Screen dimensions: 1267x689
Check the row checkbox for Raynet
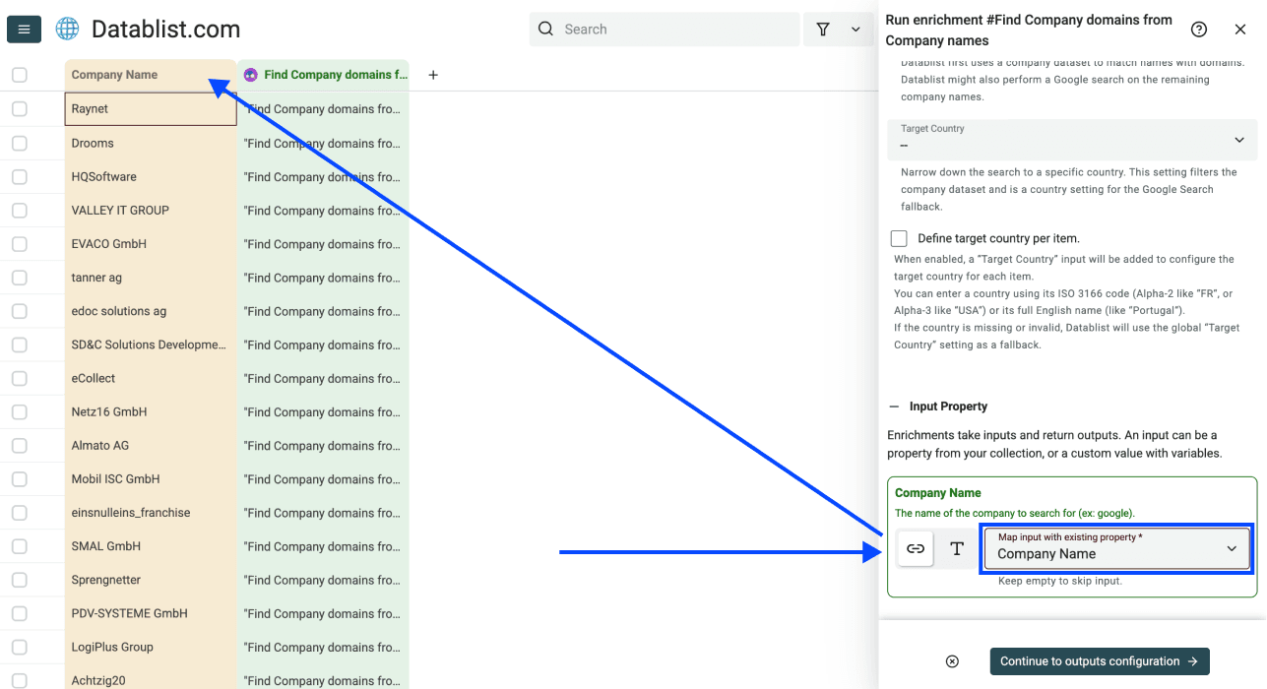point(18,108)
